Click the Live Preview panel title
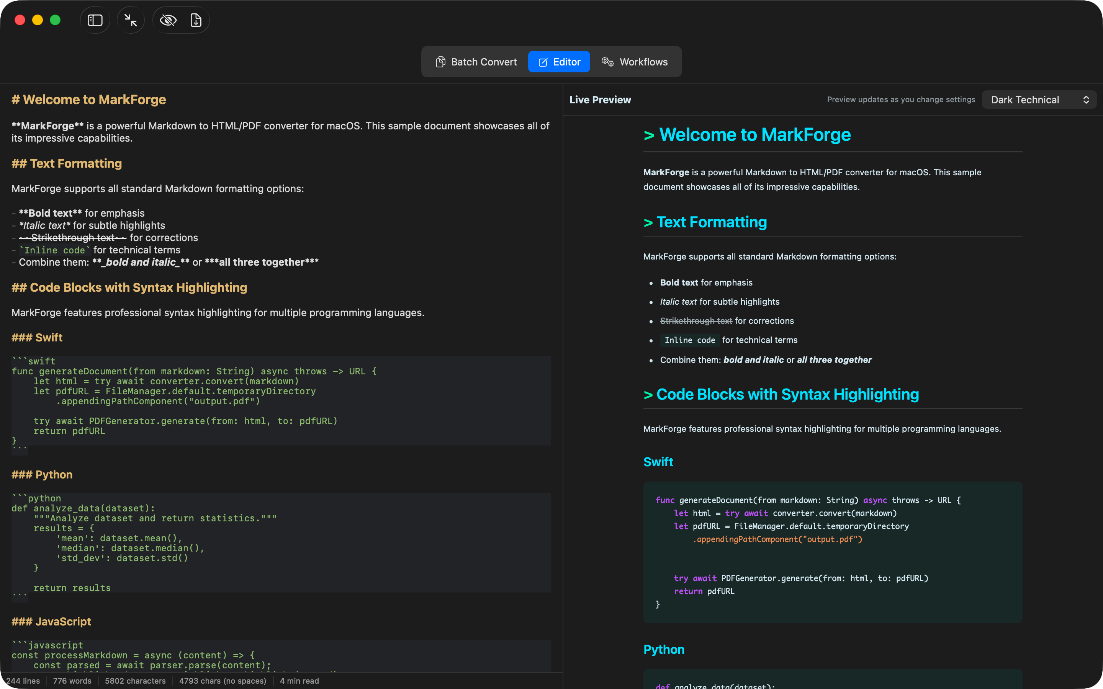This screenshot has width=1103, height=689. pos(600,100)
